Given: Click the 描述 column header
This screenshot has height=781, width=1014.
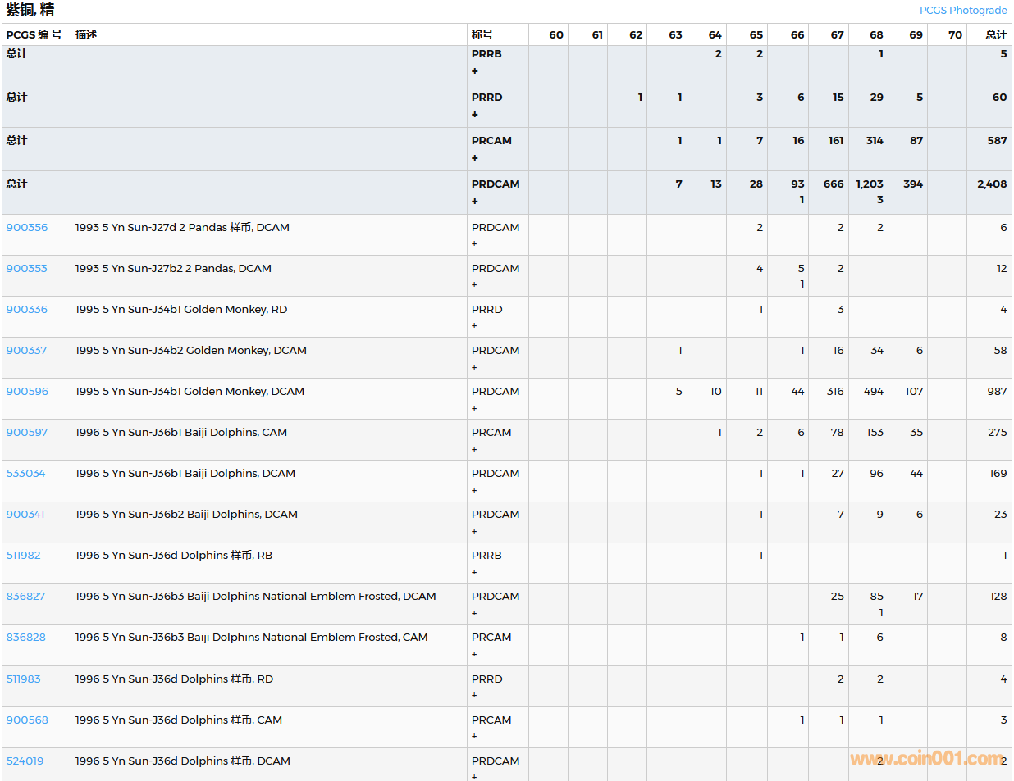Looking at the screenshot, I should 86,34.
